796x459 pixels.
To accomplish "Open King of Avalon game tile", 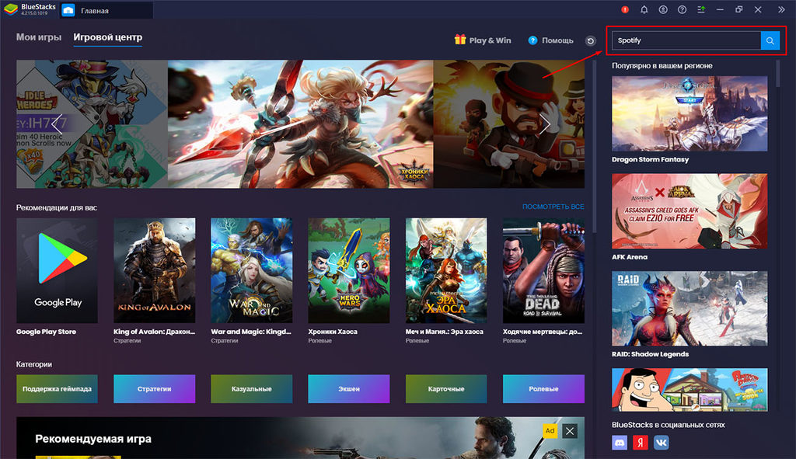I will (155, 270).
